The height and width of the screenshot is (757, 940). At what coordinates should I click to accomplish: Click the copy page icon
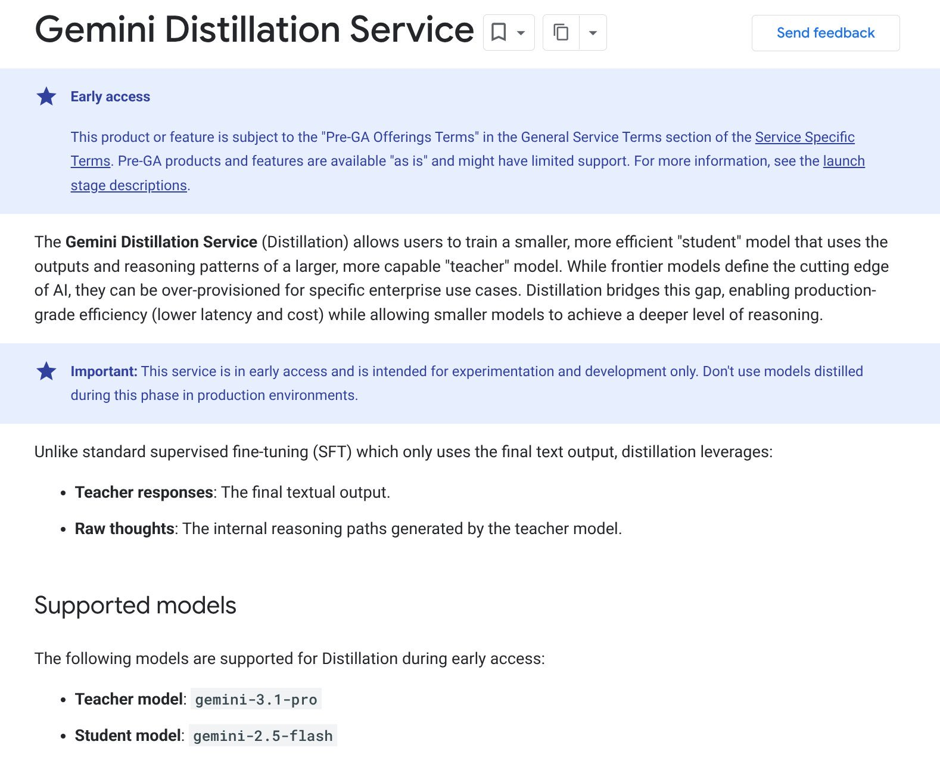click(x=561, y=32)
